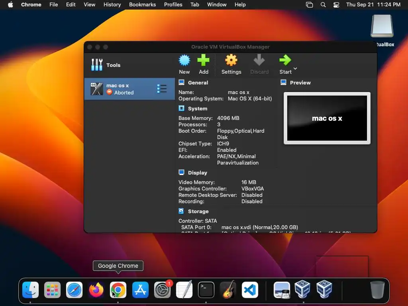
Task: Click the System section header
Action: point(198,108)
